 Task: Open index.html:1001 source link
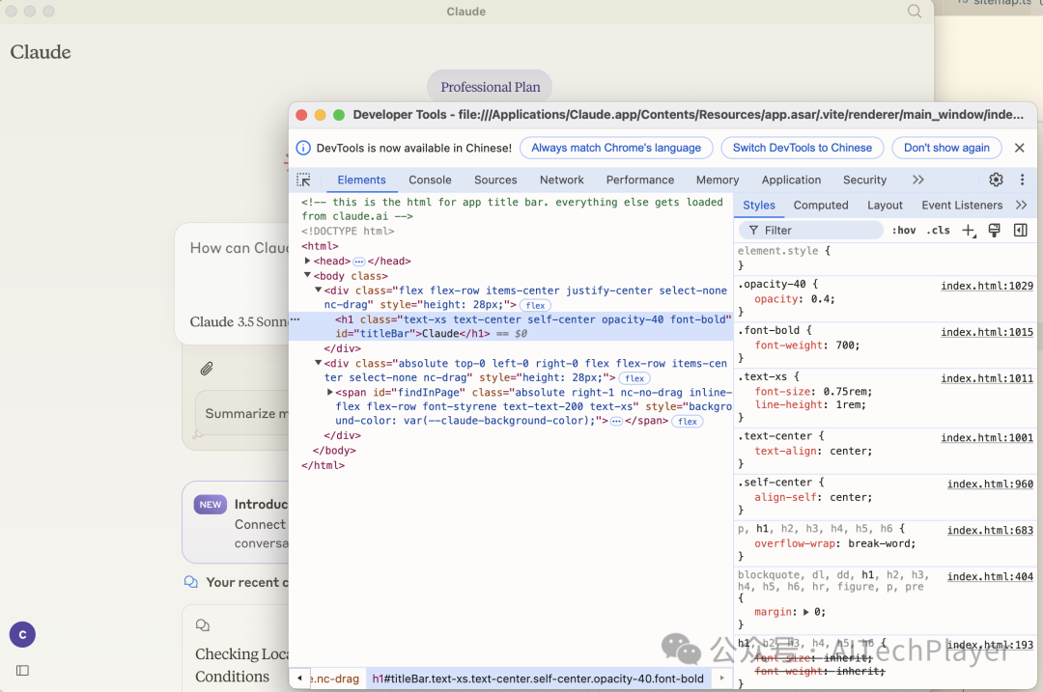coord(986,437)
